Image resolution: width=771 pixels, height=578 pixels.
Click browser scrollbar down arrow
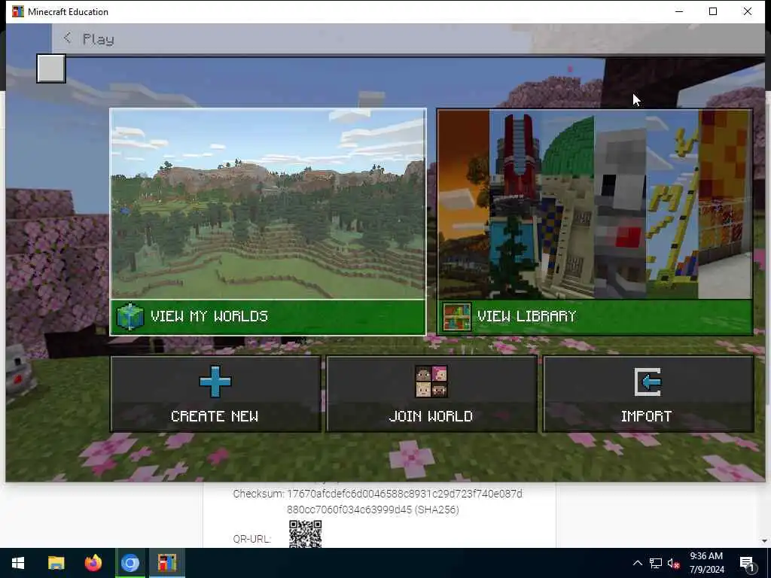click(x=765, y=541)
